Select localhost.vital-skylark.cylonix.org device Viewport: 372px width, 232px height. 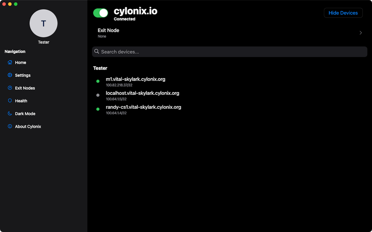(142, 93)
